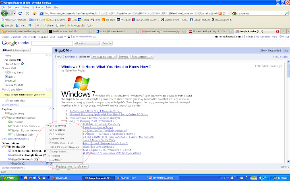290x181 pixels.
Task: Subscribe via RSS icon in address bar
Action: [x=220, y=13]
